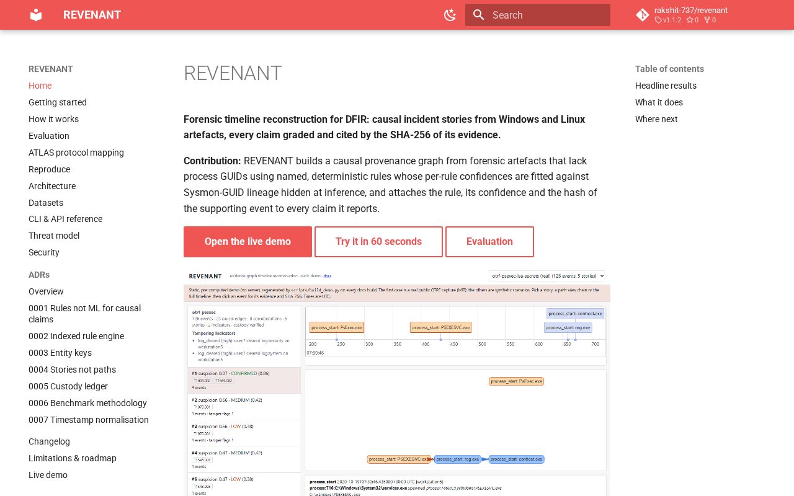Viewport: 794px width, 496px height.
Task: Navigate to the Architecture page
Action: tap(52, 186)
